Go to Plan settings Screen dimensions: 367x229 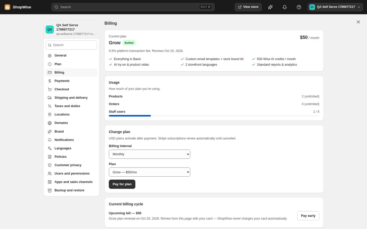72,64
